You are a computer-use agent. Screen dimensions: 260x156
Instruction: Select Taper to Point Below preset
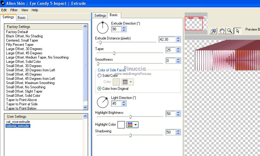point(21,108)
